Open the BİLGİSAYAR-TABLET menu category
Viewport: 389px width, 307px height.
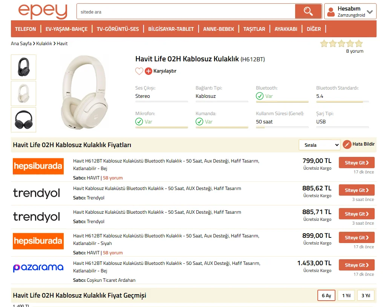point(171,29)
